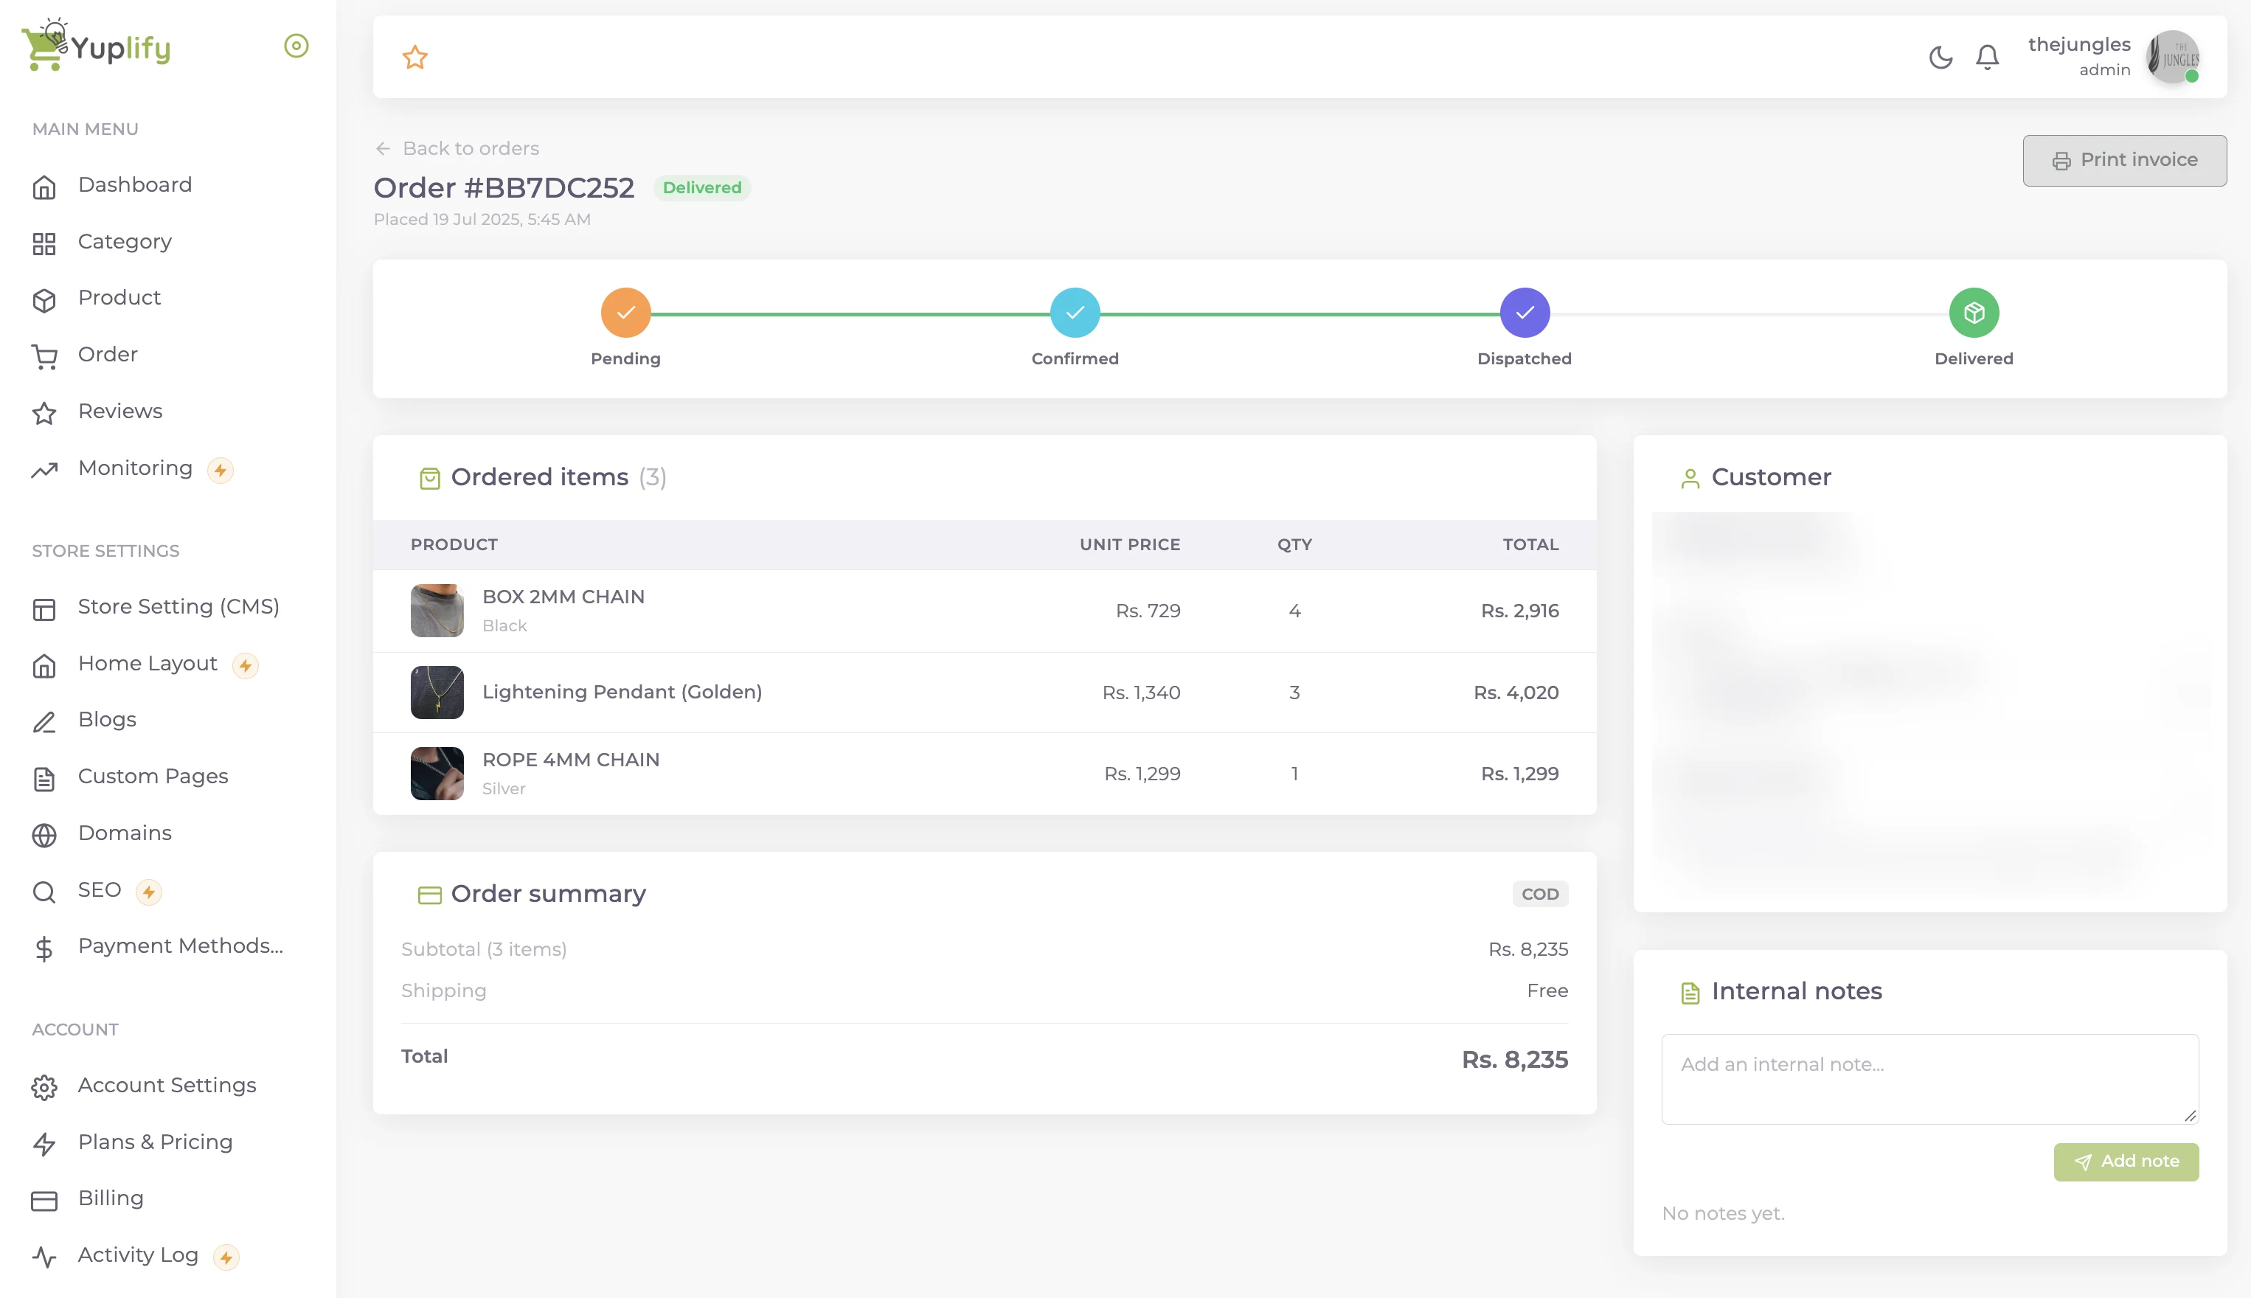Viewport: 2251px width, 1298px height.
Task: Click the Domains globe icon
Action: (x=44, y=834)
